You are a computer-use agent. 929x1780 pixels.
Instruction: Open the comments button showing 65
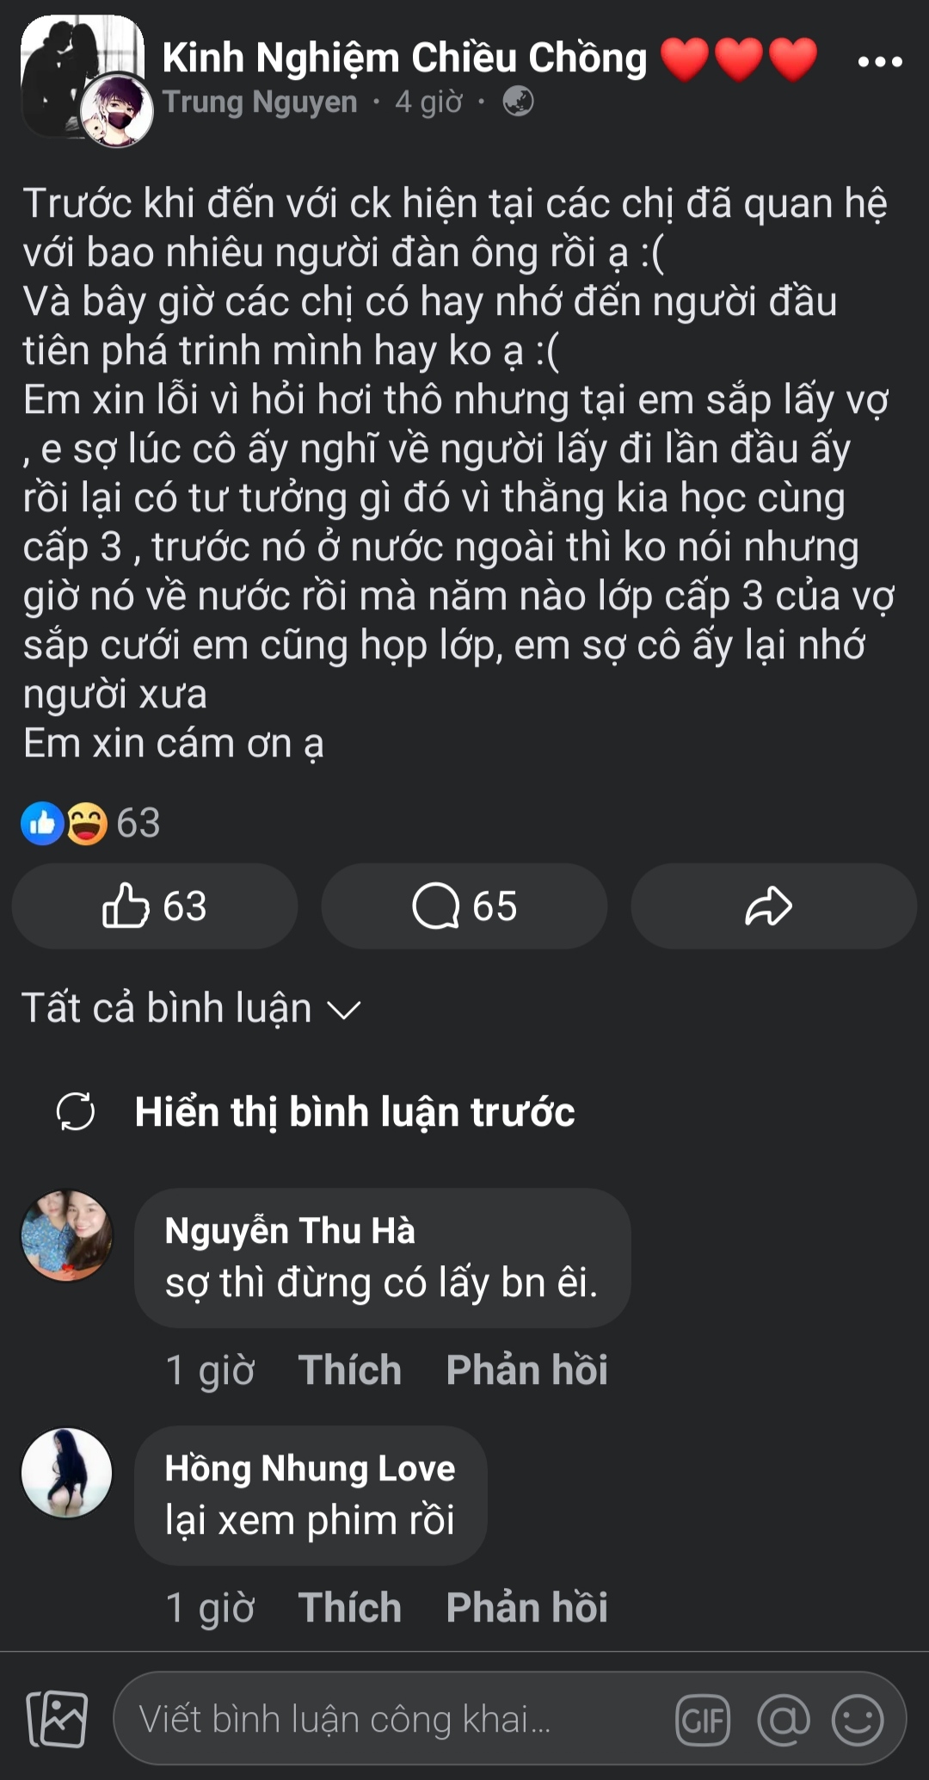[x=464, y=906]
